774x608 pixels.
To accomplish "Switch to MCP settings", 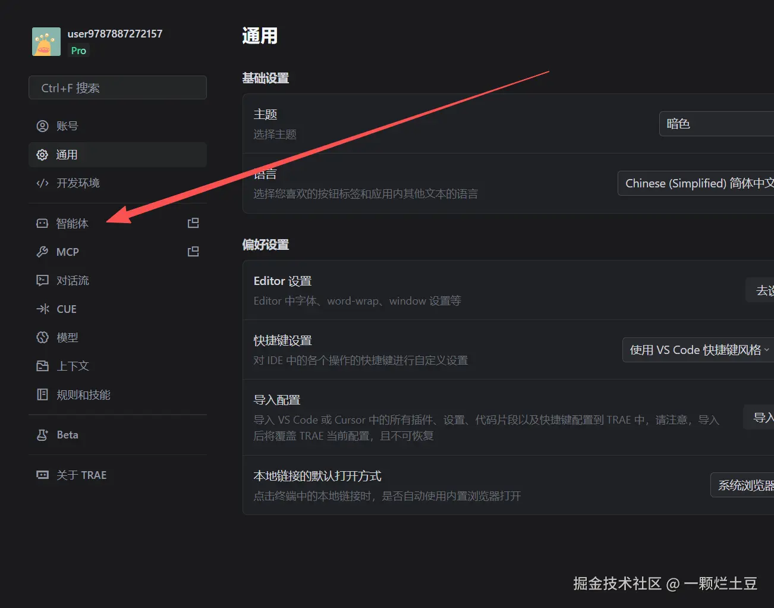I will tap(118, 252).
